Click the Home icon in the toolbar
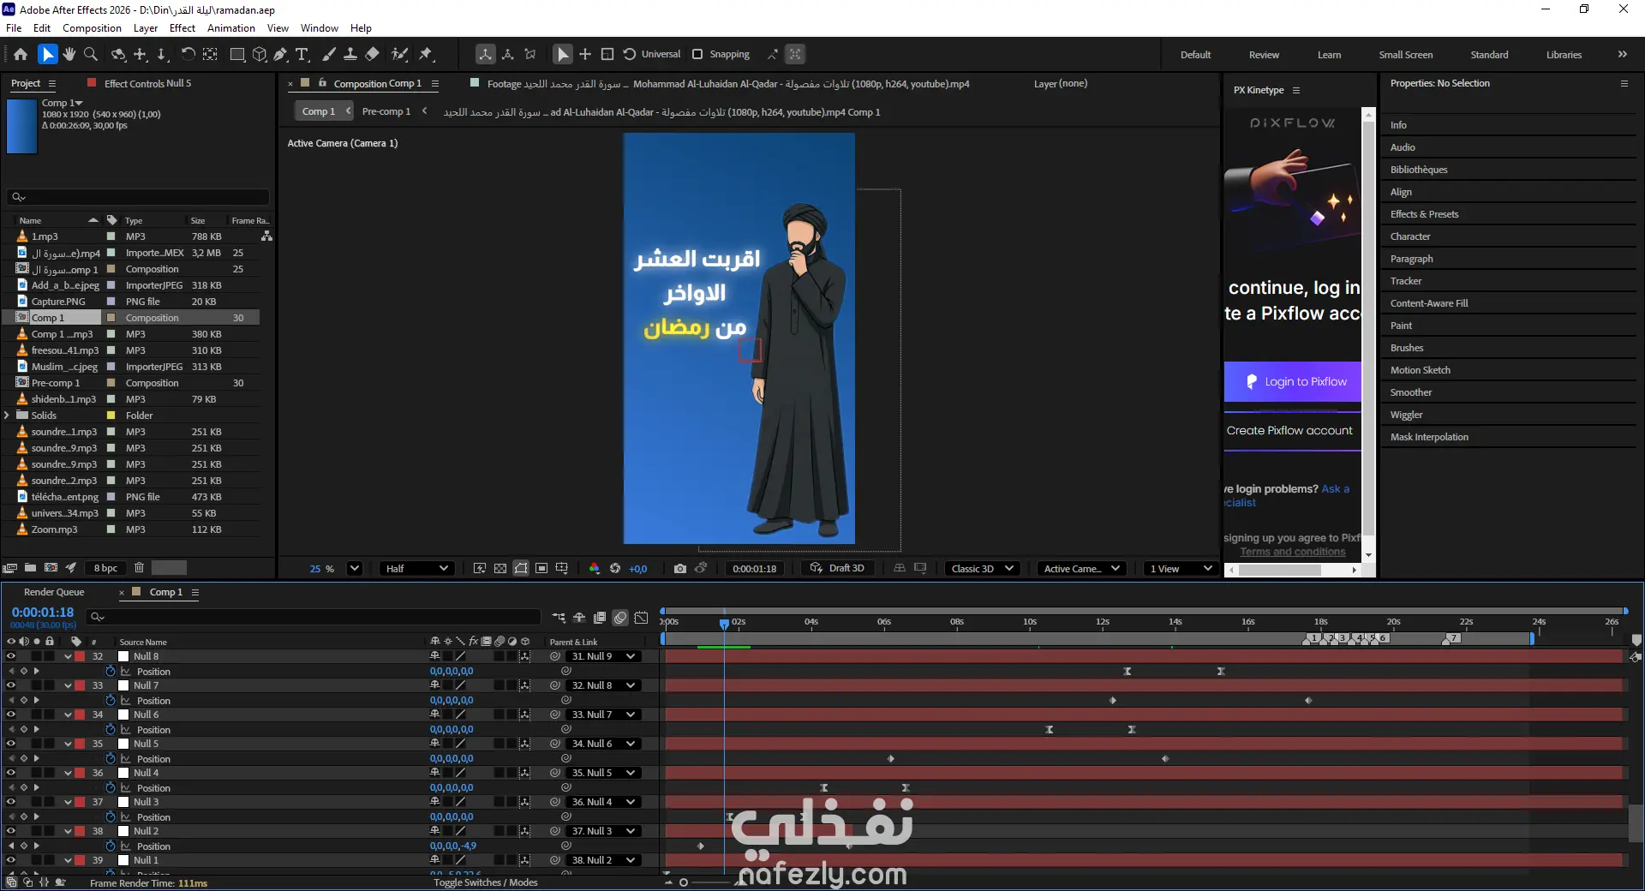This screenshot has height=891, width=1645. click(21, 54)
